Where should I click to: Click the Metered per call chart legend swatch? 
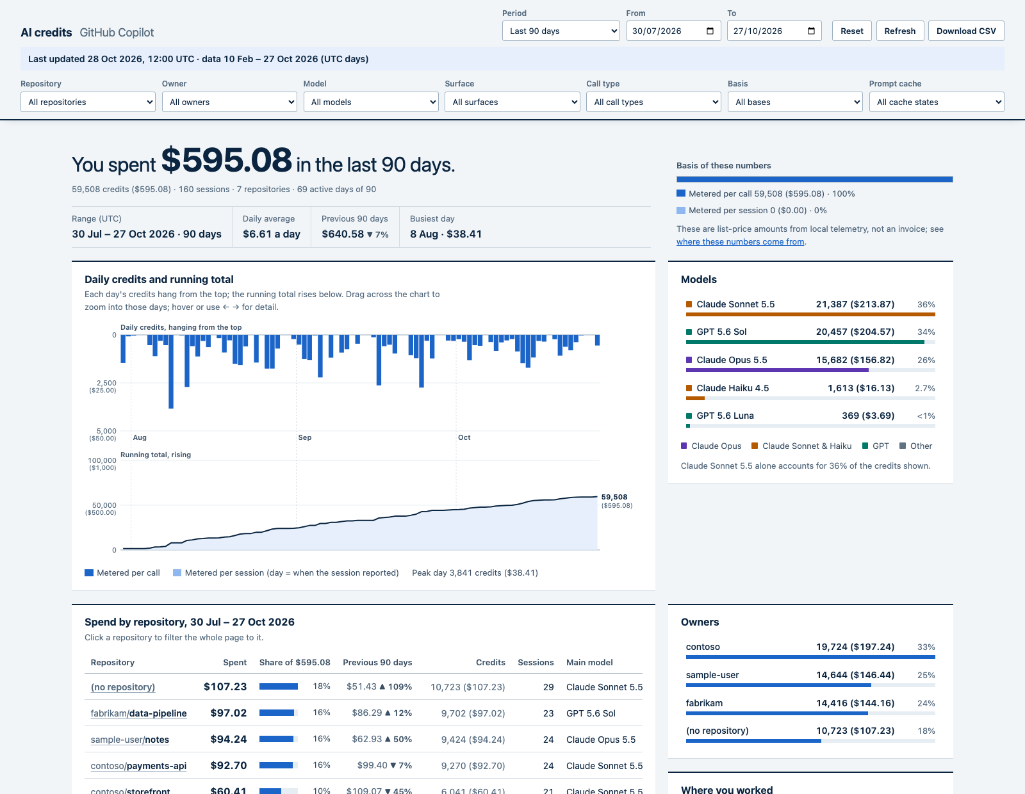89,572
